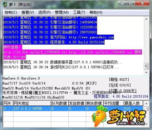Click the 网关地址 column header

(x=32, y=104)
